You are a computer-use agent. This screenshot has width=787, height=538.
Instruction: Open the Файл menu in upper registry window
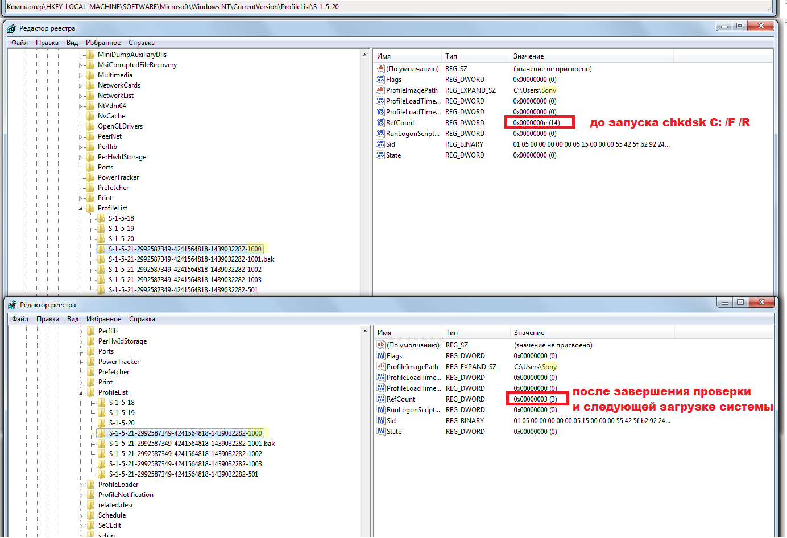[x=19, y=43]
